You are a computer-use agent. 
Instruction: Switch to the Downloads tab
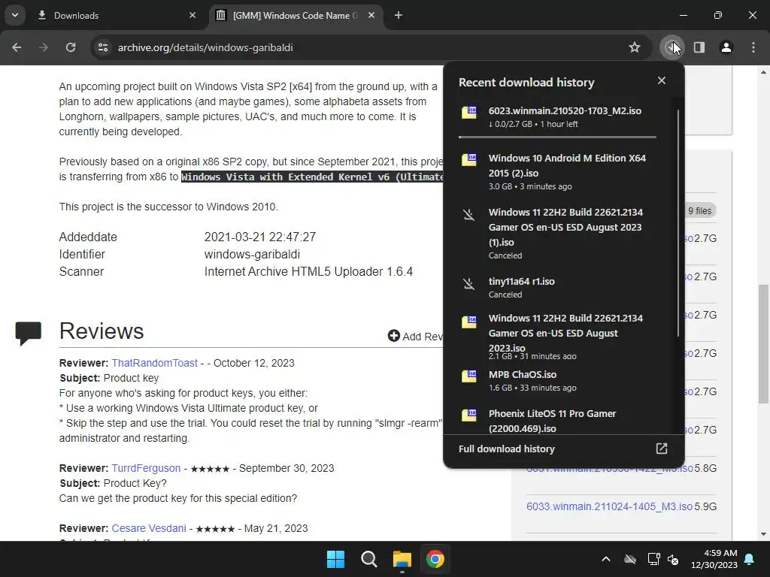(x=111, y=15)
